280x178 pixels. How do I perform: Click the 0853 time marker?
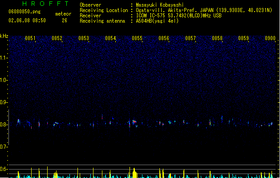[84, 38]
